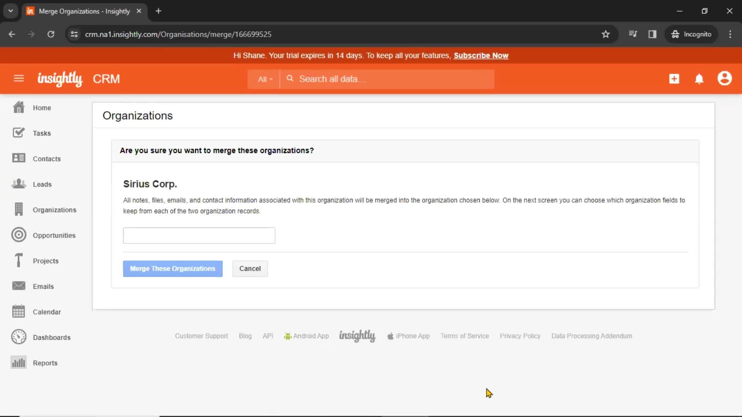742x417 pixels.
Task: Open Tasks section in sidebar
Action: tap(42, 133)
